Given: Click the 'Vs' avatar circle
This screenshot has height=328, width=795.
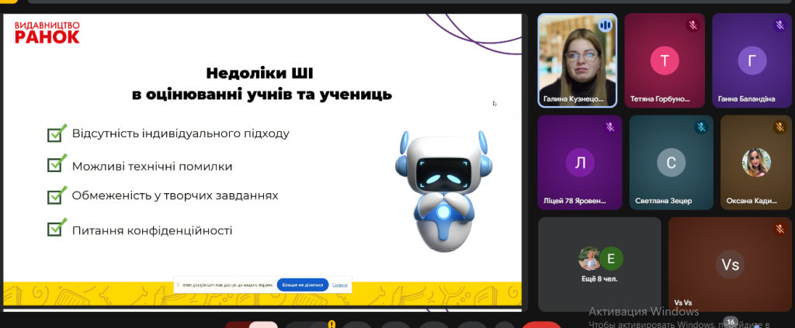Looking at the screenshot, I should tap(730, 264).
